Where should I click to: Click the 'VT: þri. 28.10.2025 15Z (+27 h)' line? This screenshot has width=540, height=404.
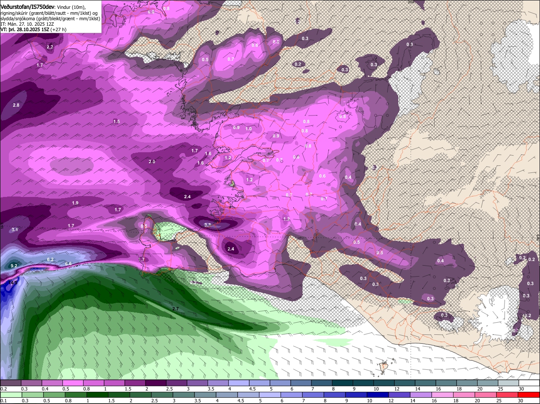click(33, 30)
